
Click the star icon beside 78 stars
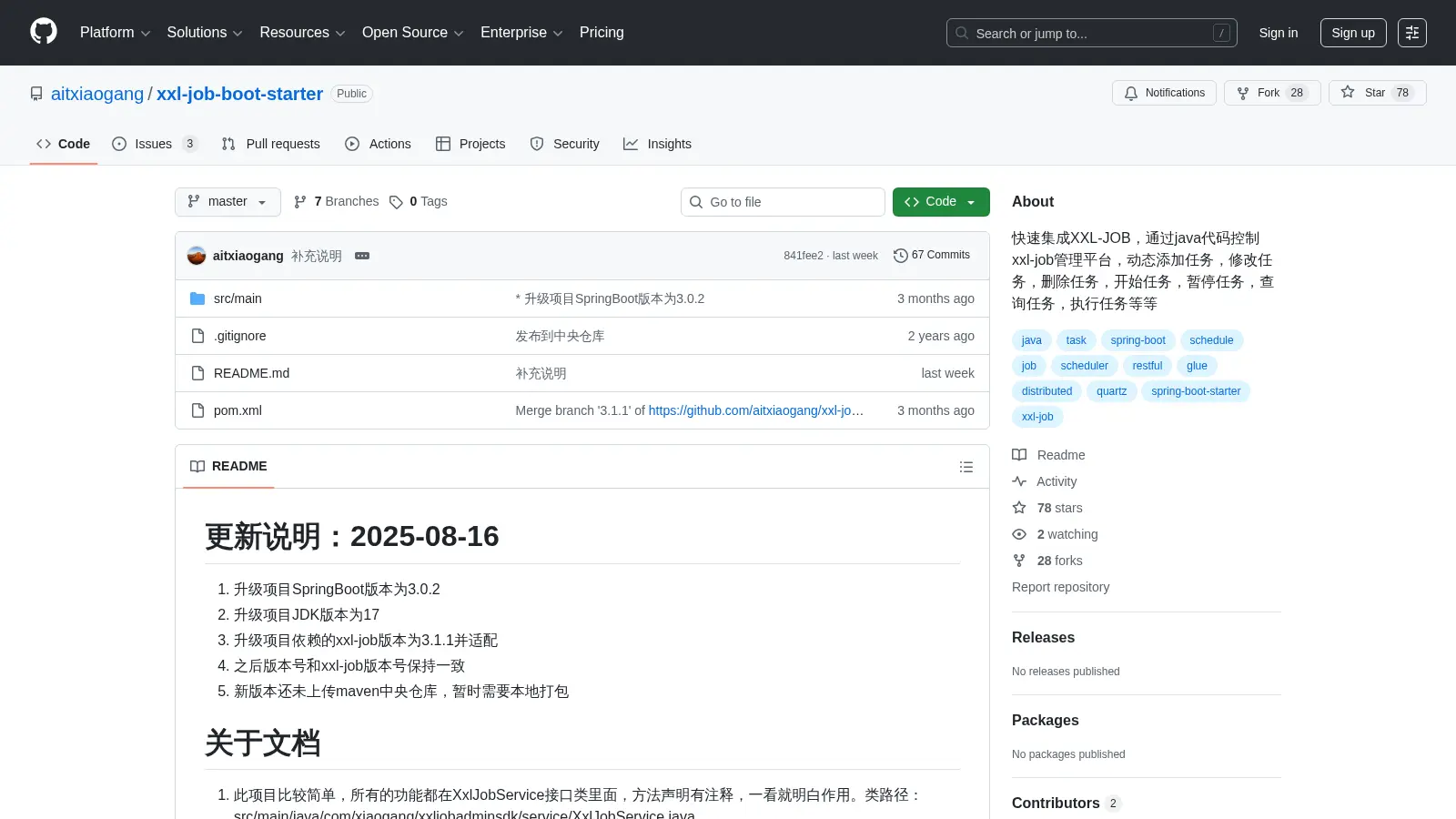(x=1019, y=508)
